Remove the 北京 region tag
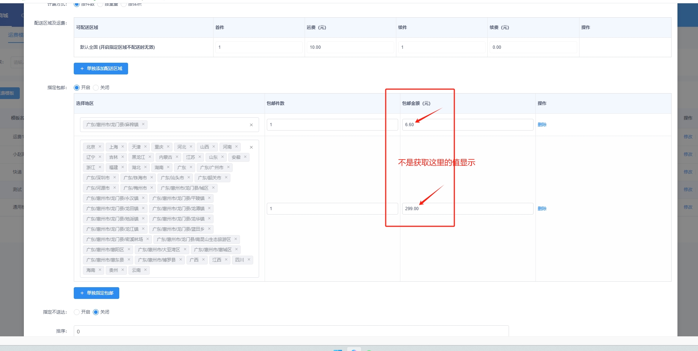 click(100, 147)
